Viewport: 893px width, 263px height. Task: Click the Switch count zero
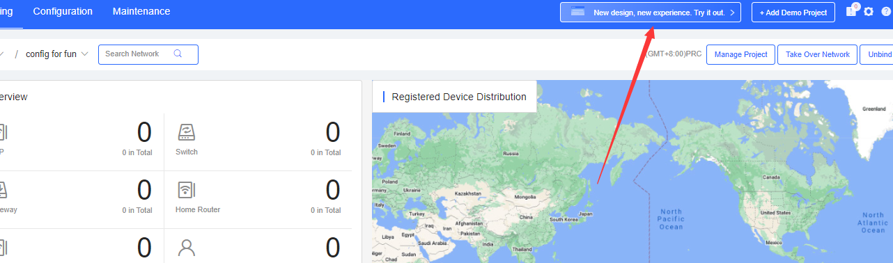coord(333,132)
